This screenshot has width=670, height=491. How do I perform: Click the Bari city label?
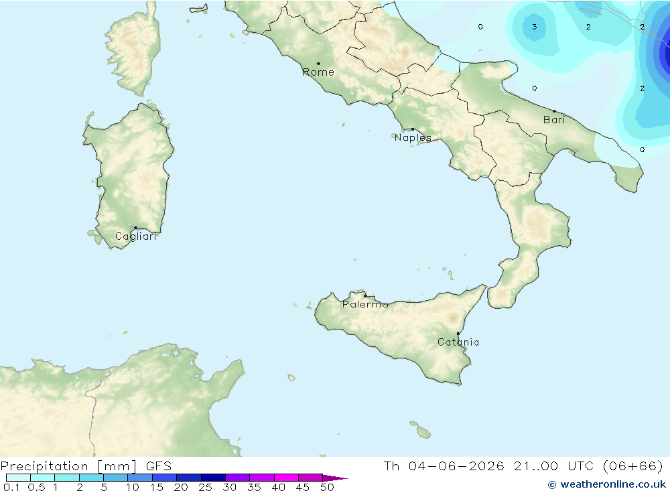554,120
